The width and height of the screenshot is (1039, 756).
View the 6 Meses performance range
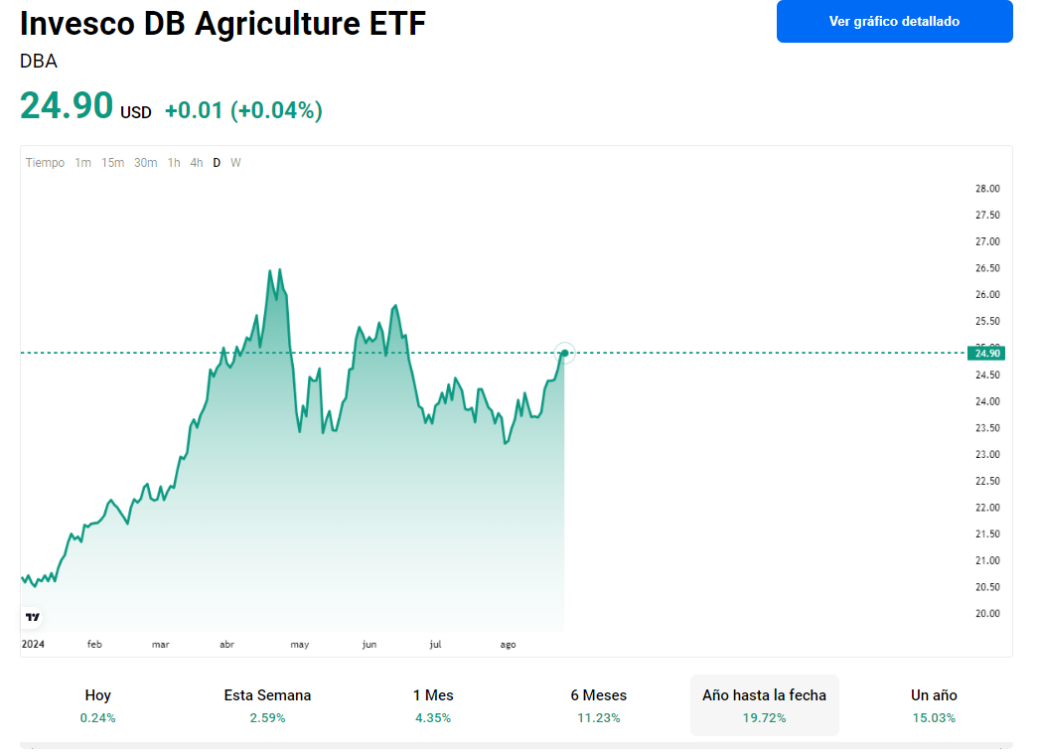[x=598, y=705]
